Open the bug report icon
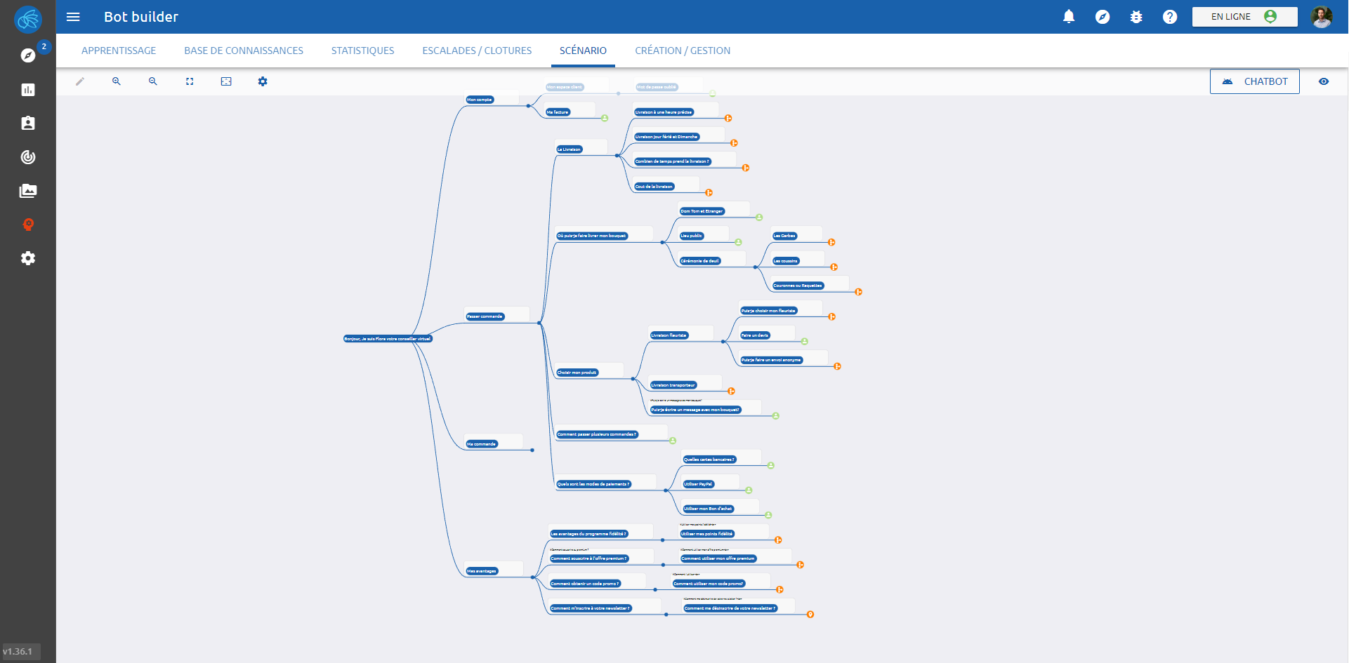Viewport: 1349px width, 663px height. (1136, 17)
